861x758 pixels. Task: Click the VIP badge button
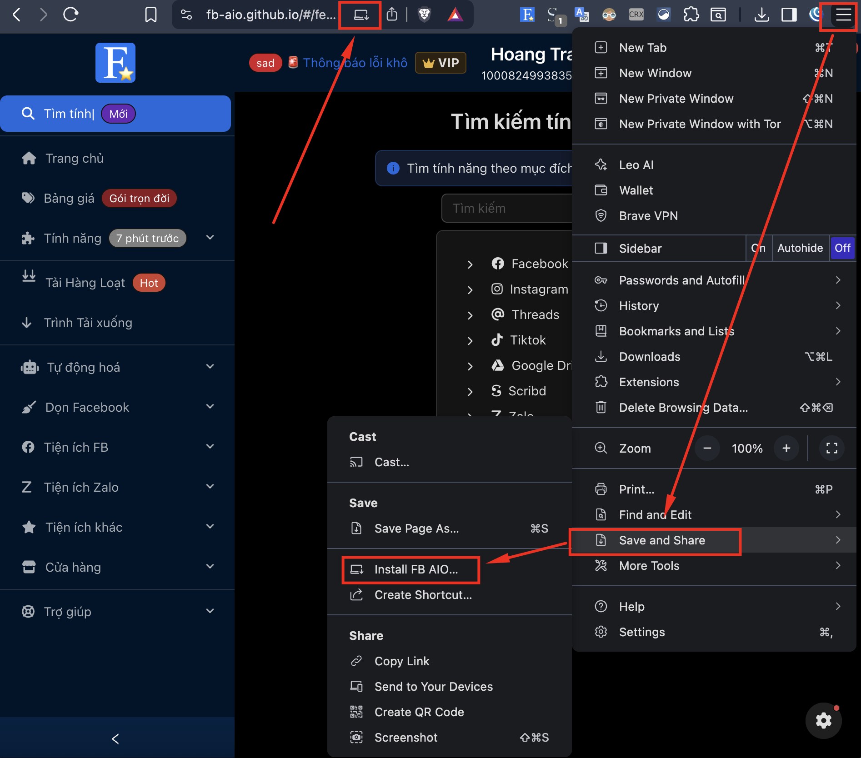pos(441,63)
